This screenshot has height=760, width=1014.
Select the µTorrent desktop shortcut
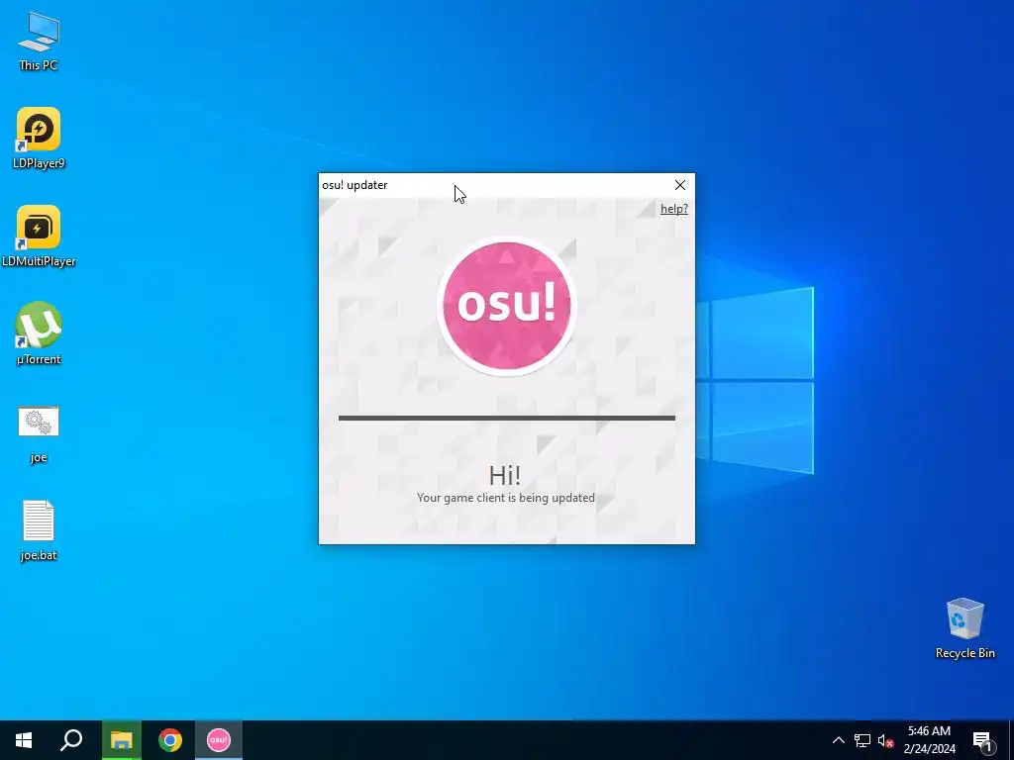coord(39,334)
